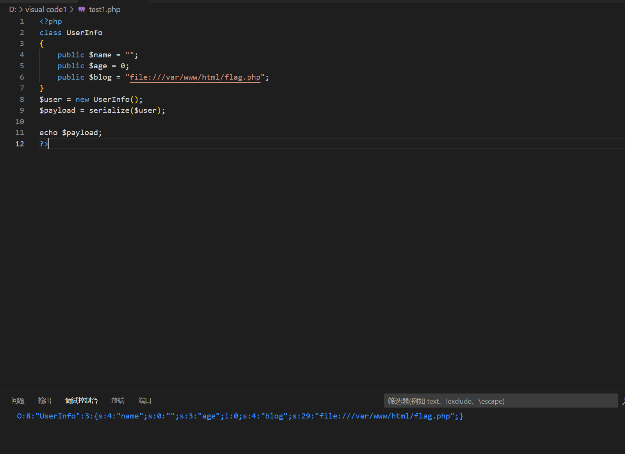
Task: Click line number 4 in the gutter
Action: click(22, 55)
